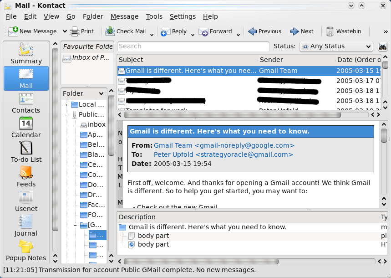Open the Help menu
This screenshot has height=278, width=391.
tap(210, 16)
